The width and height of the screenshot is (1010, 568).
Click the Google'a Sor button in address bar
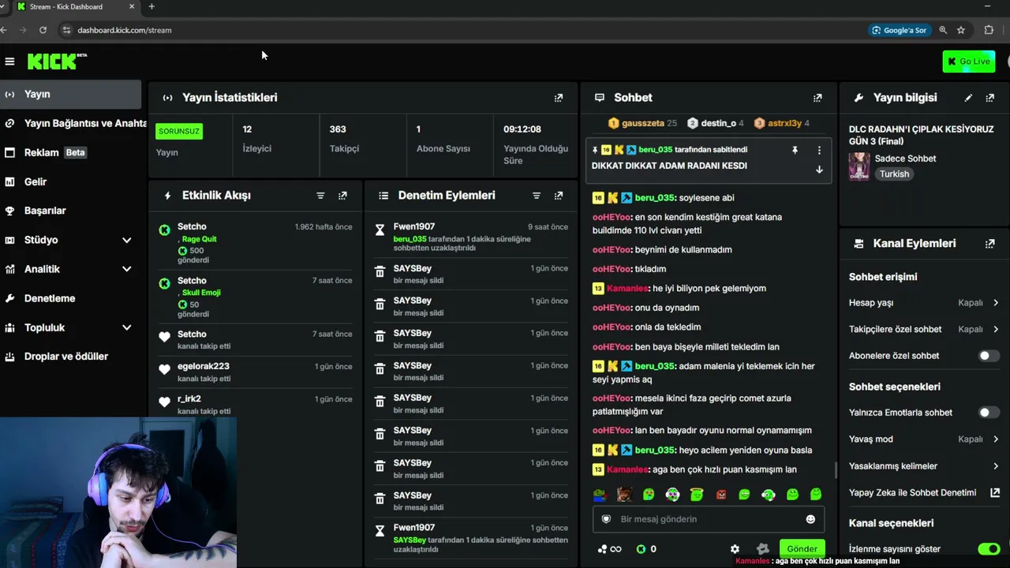click(900, 30)
